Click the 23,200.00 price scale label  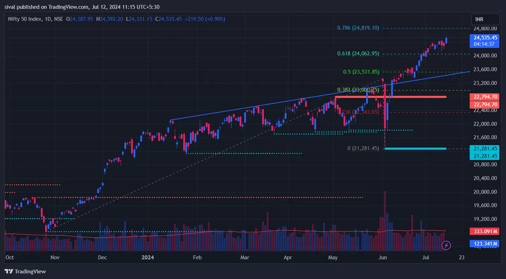tap(485, 83)
